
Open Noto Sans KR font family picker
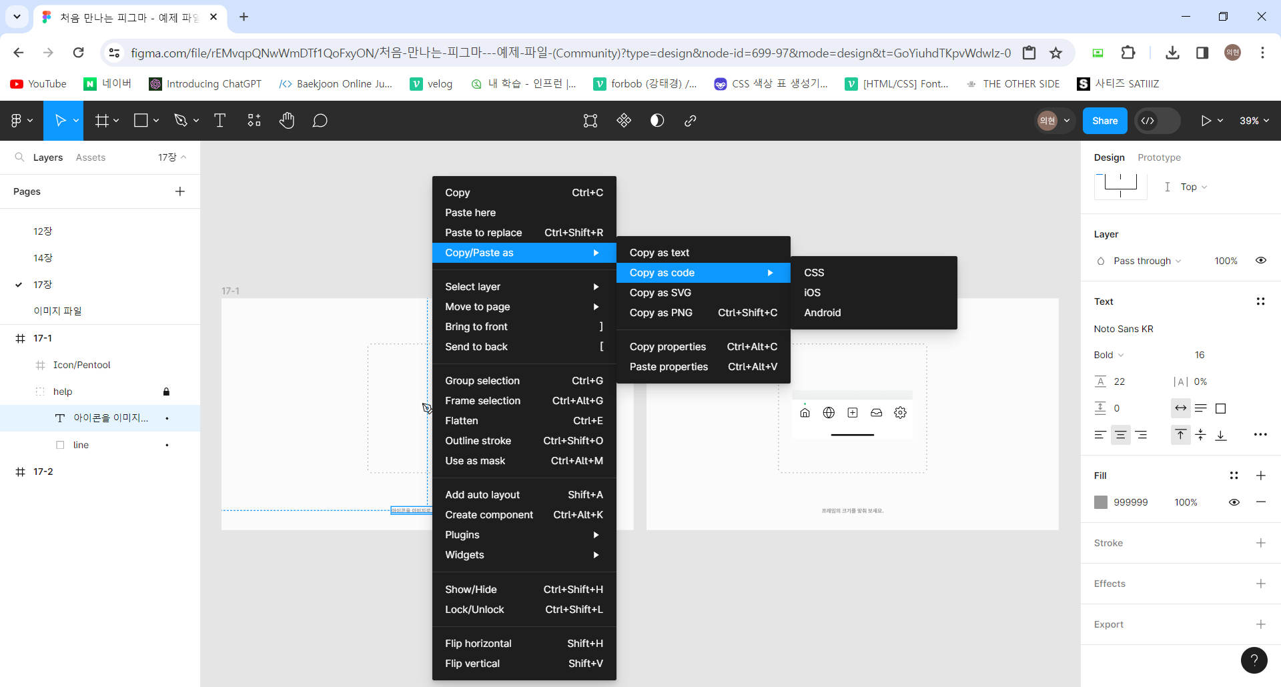click(1124, 329)
